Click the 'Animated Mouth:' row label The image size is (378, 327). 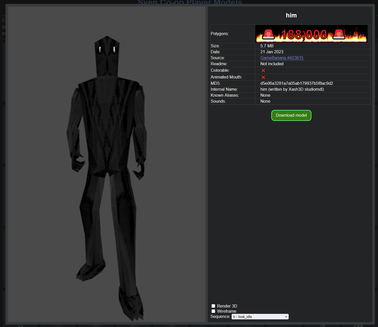point(226,77)
